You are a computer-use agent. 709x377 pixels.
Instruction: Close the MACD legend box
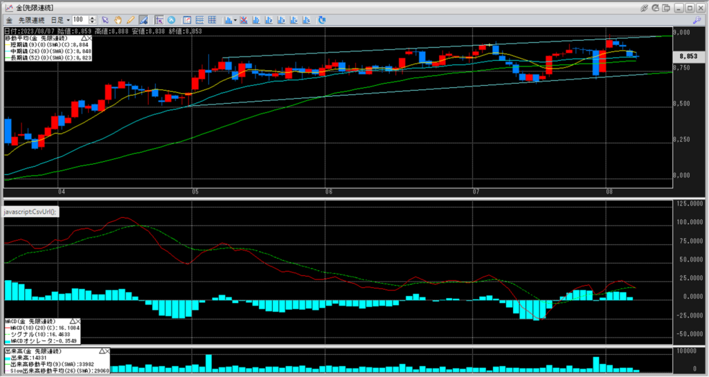(77, 322)
